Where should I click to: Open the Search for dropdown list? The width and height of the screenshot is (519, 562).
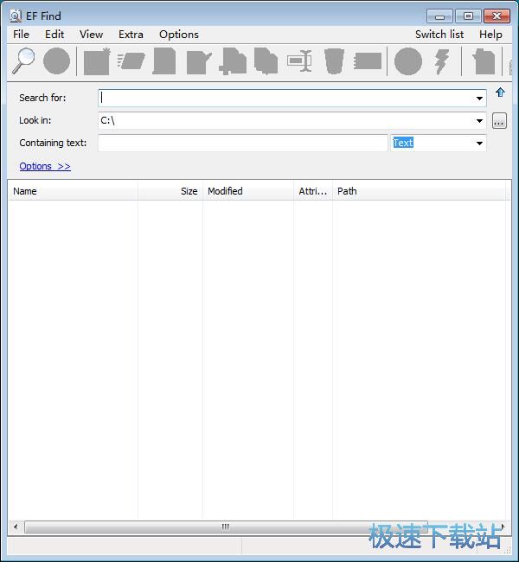click(479, 99)
